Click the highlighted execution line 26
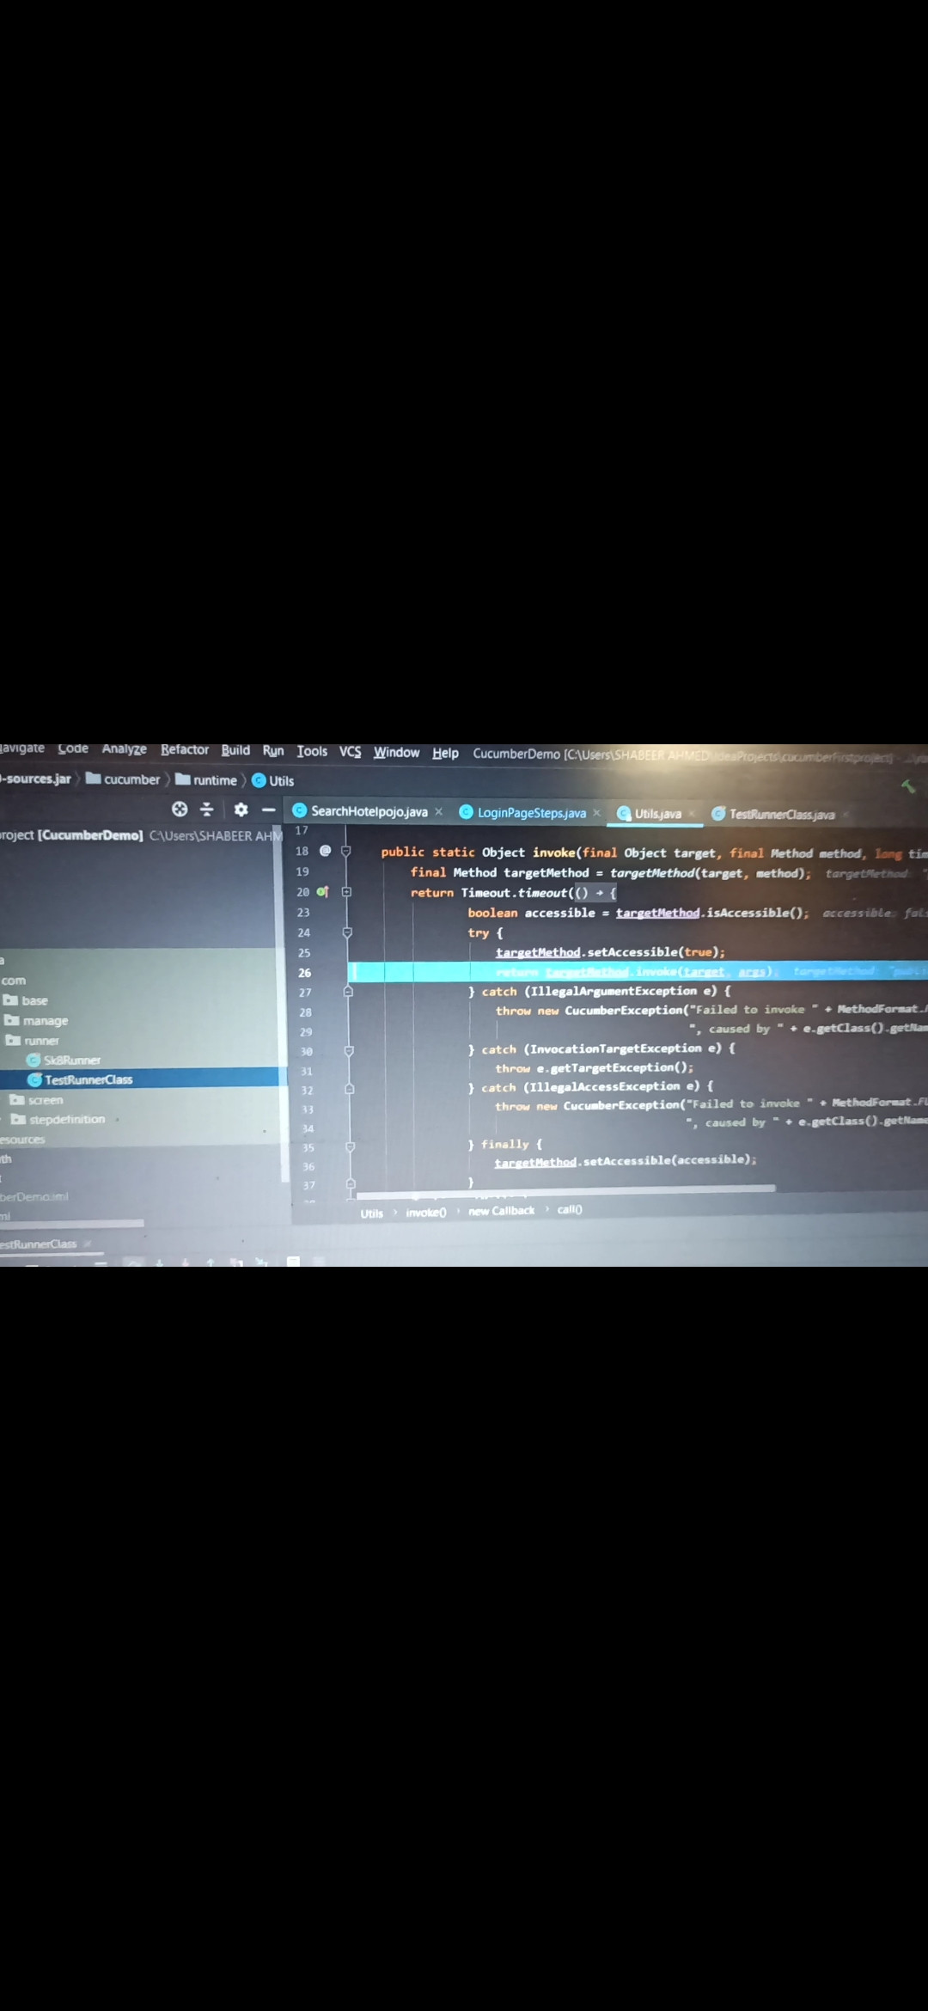Screen dimensions: 928x2011 pyautogui.click(x=638, y=971)
